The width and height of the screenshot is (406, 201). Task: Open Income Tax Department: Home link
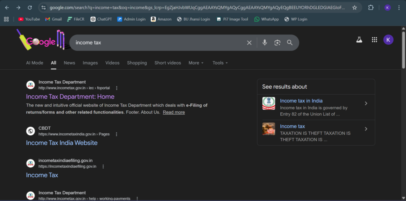(70, 97)
